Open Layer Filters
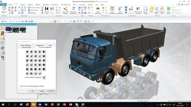191x107 pixels. [156, 10]
